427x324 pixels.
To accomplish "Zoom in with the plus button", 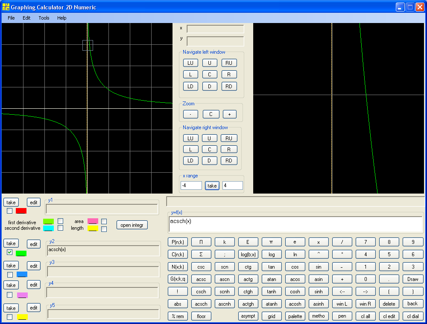I will tap(230, 114).
